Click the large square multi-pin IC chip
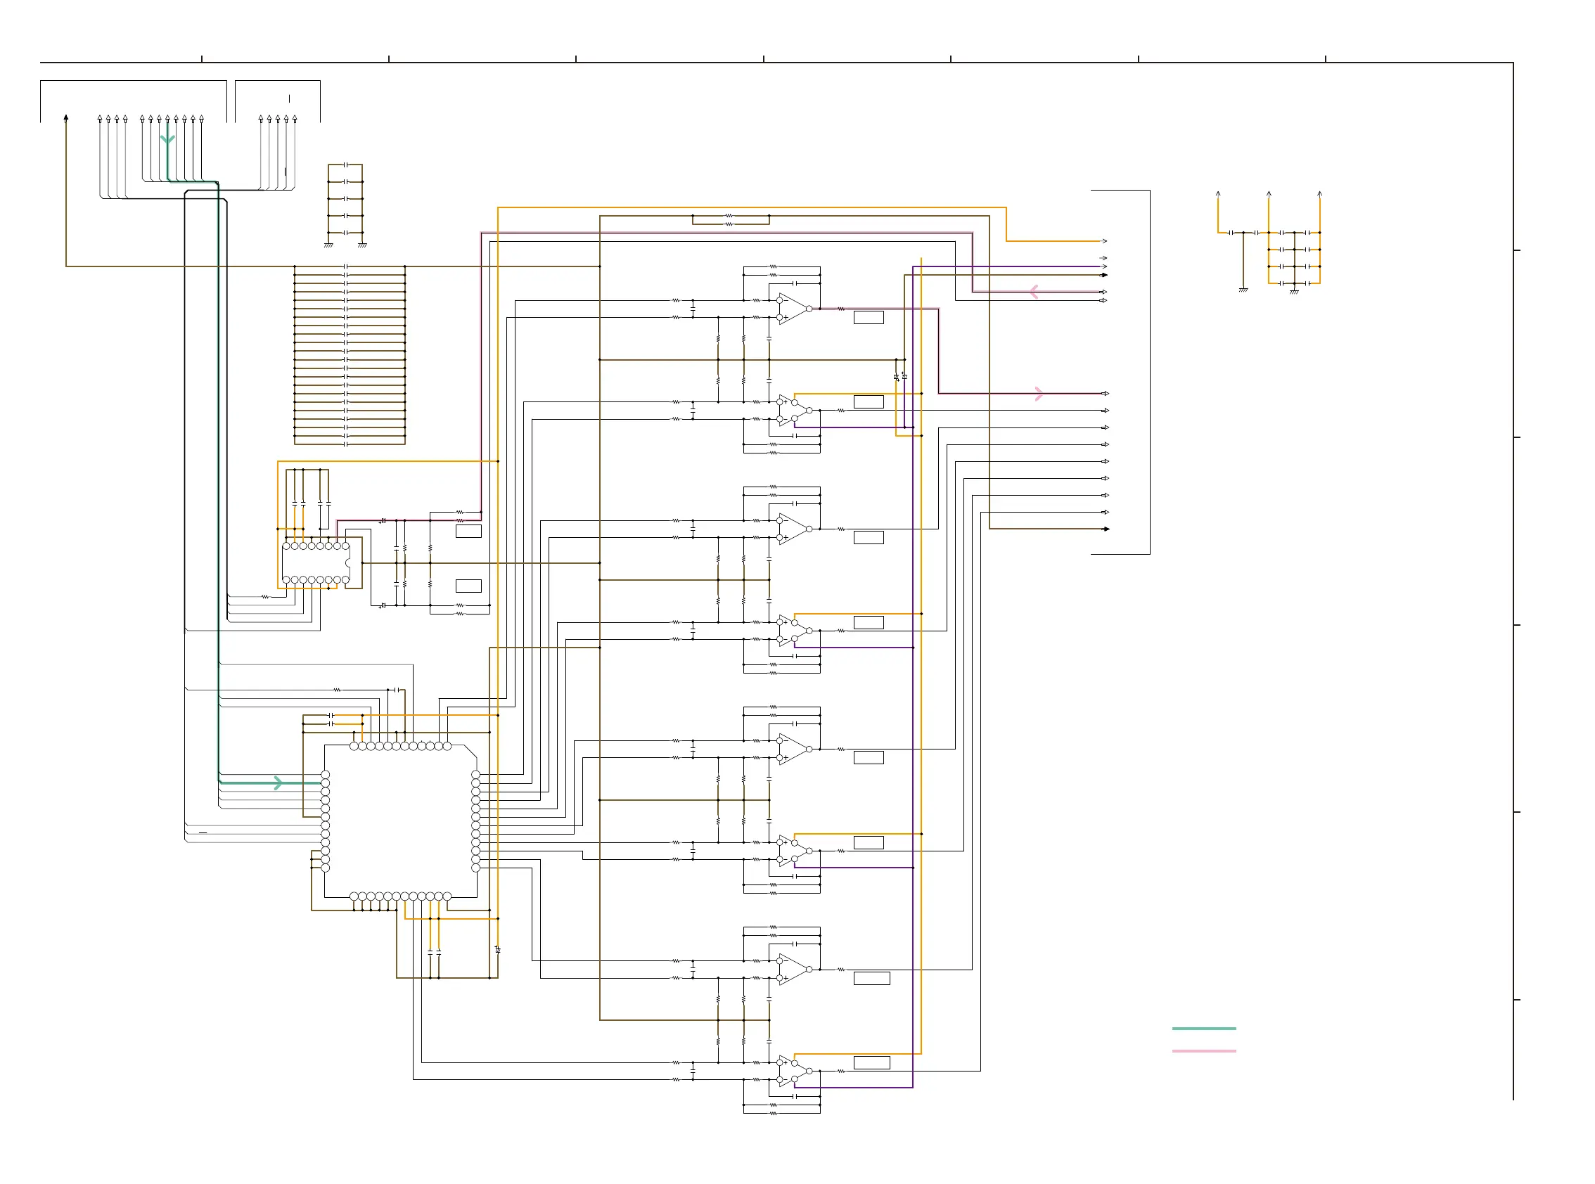The height and width of the screenshot is (1184, 1595). tap(400, 821)
